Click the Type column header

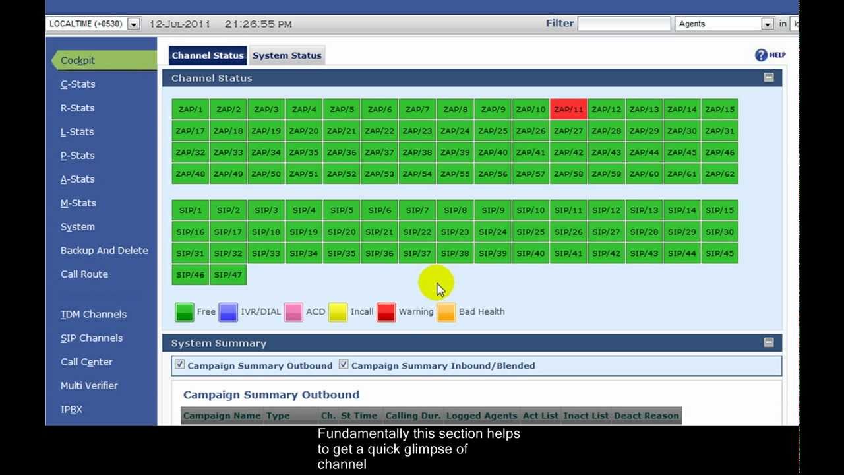[x=278, y=416]
